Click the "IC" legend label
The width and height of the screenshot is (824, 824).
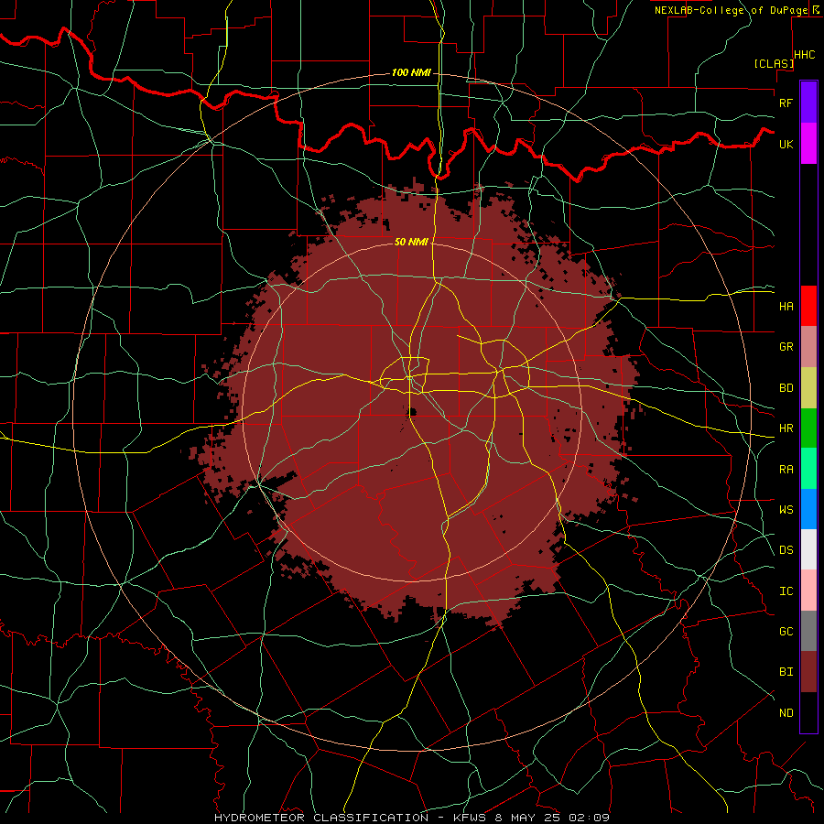coord(786,591)
